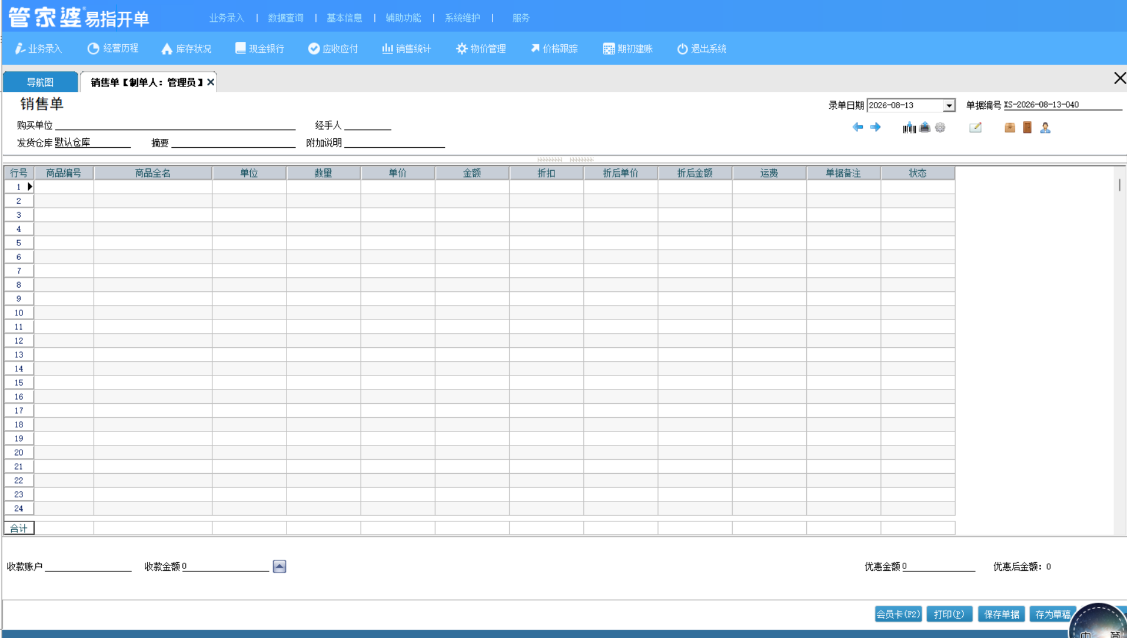
Task: Open 经营历程 from the toolbar
Action: pyautogui.click(x=113, y=49)
